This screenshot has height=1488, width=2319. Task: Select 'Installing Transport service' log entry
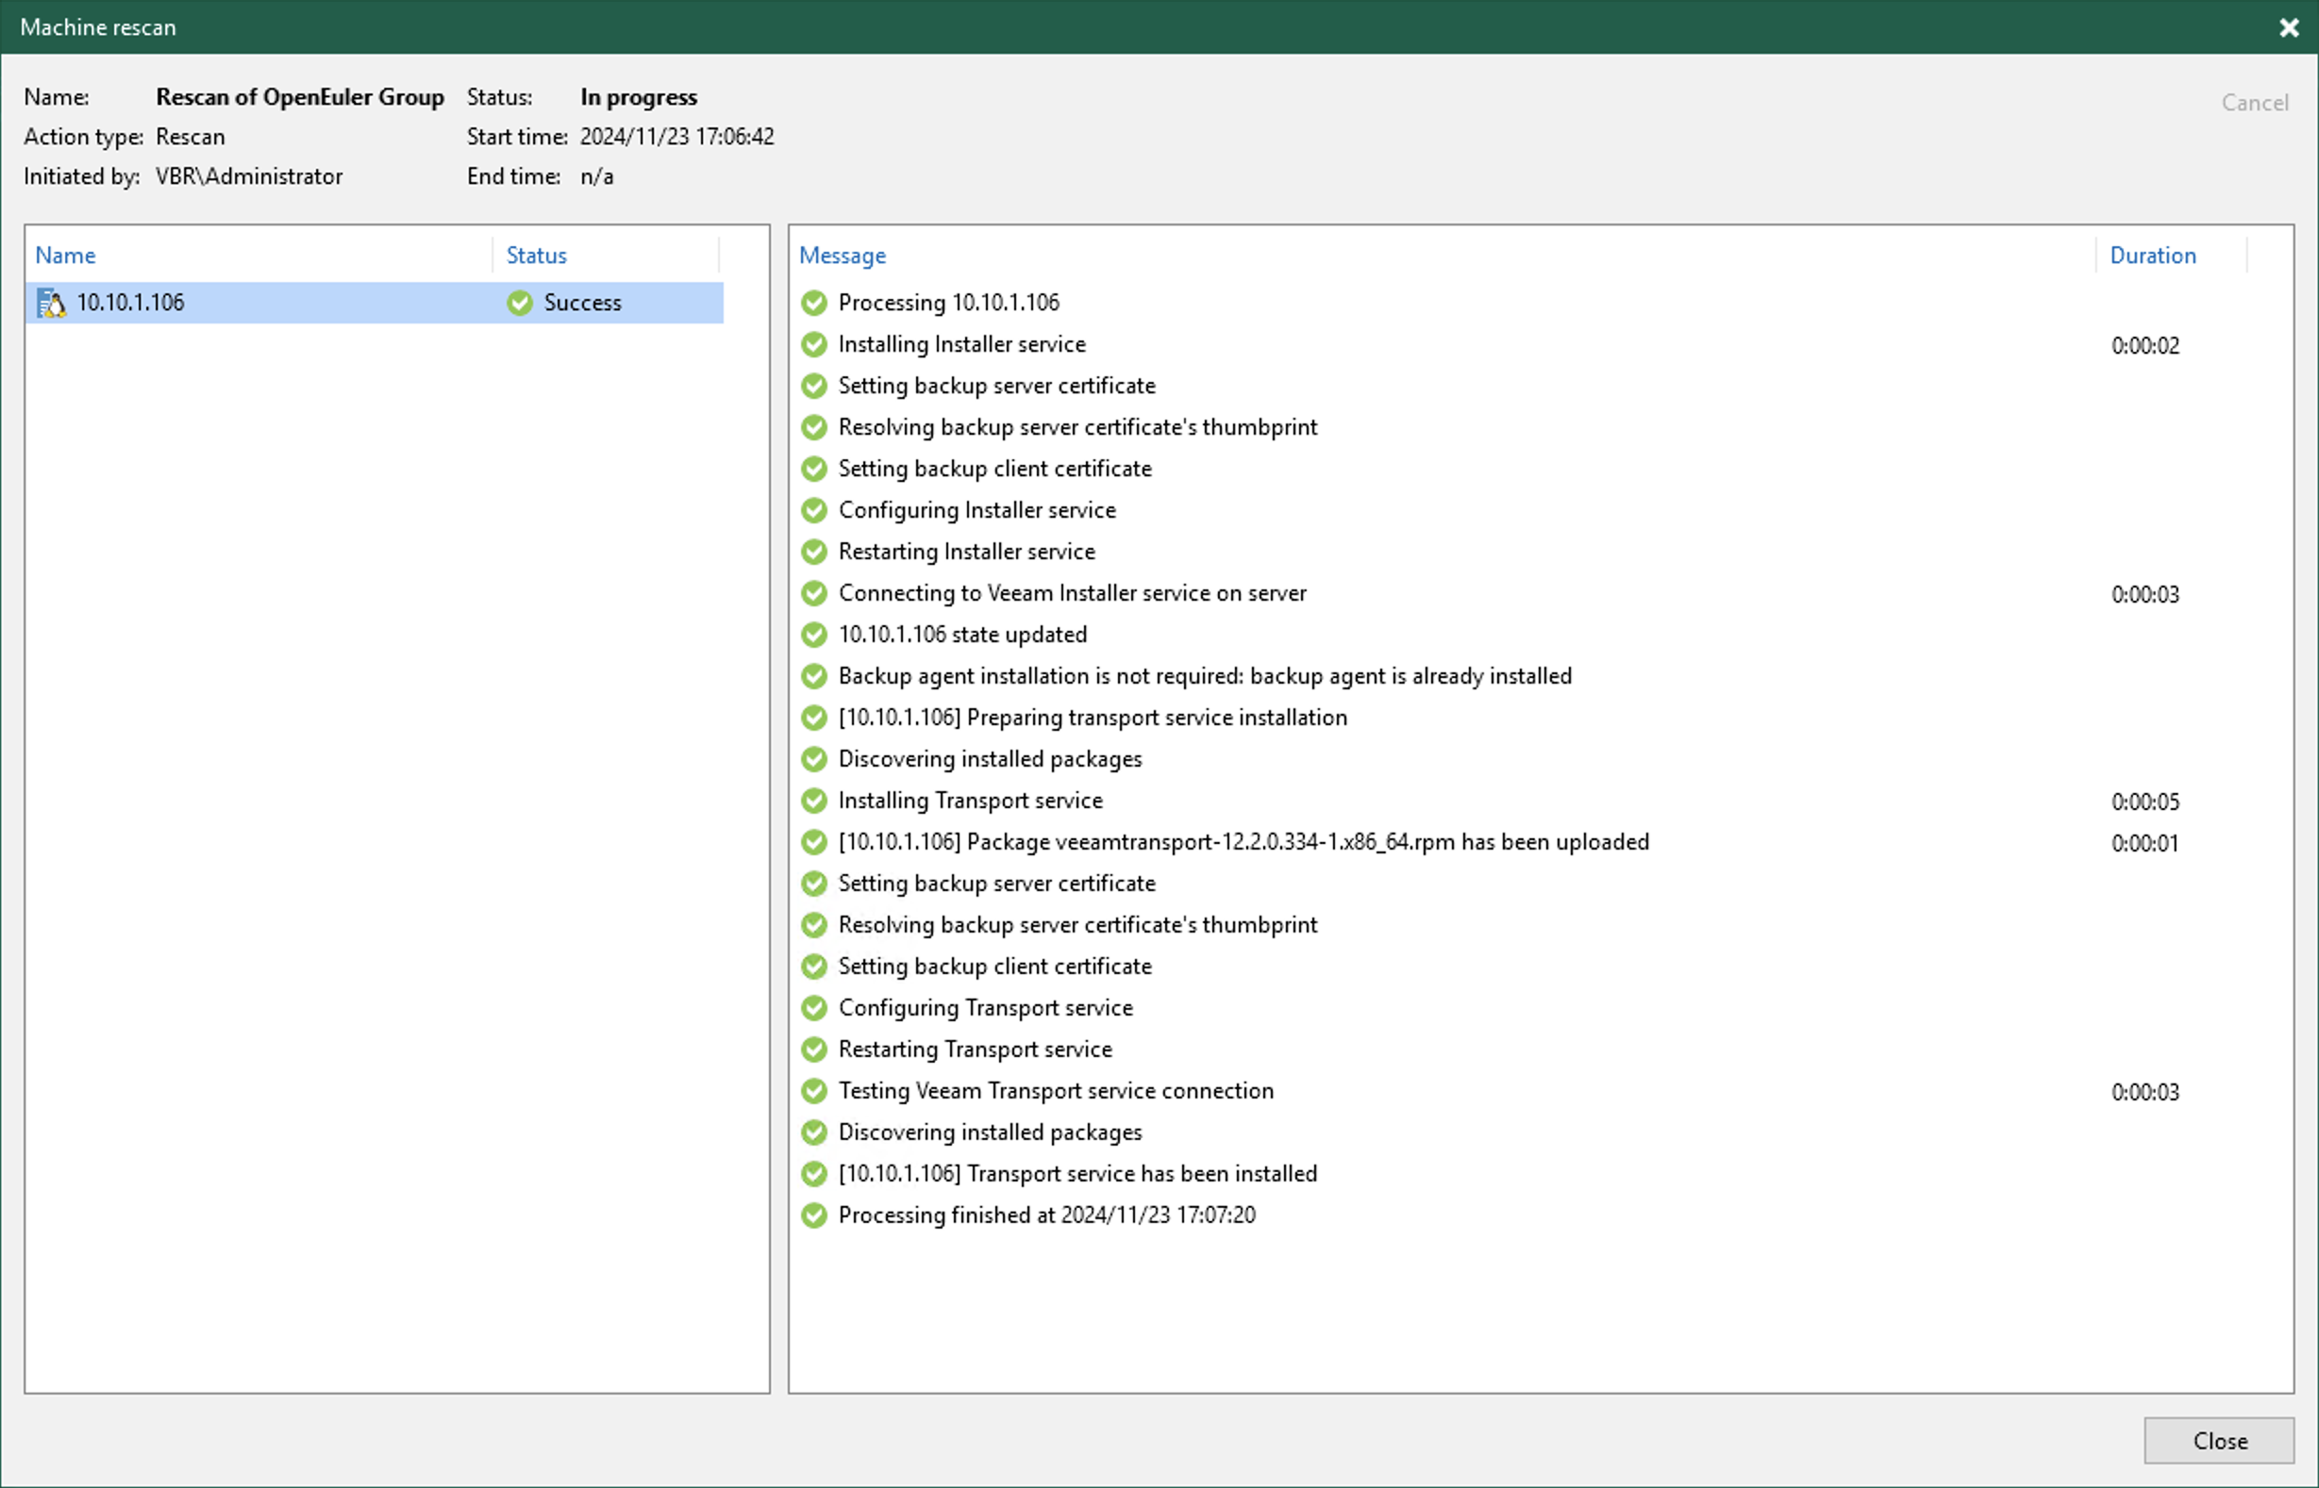pos(971,801)
